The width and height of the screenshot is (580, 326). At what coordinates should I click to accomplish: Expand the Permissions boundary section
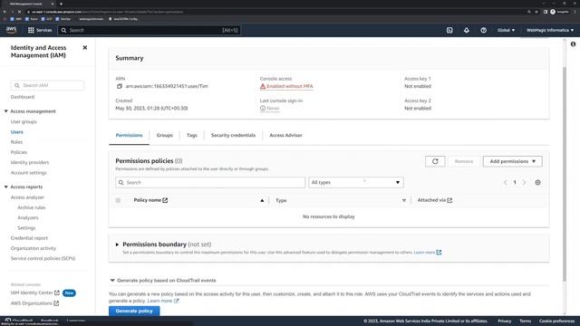pyautogui.click(x=117, y=244)
